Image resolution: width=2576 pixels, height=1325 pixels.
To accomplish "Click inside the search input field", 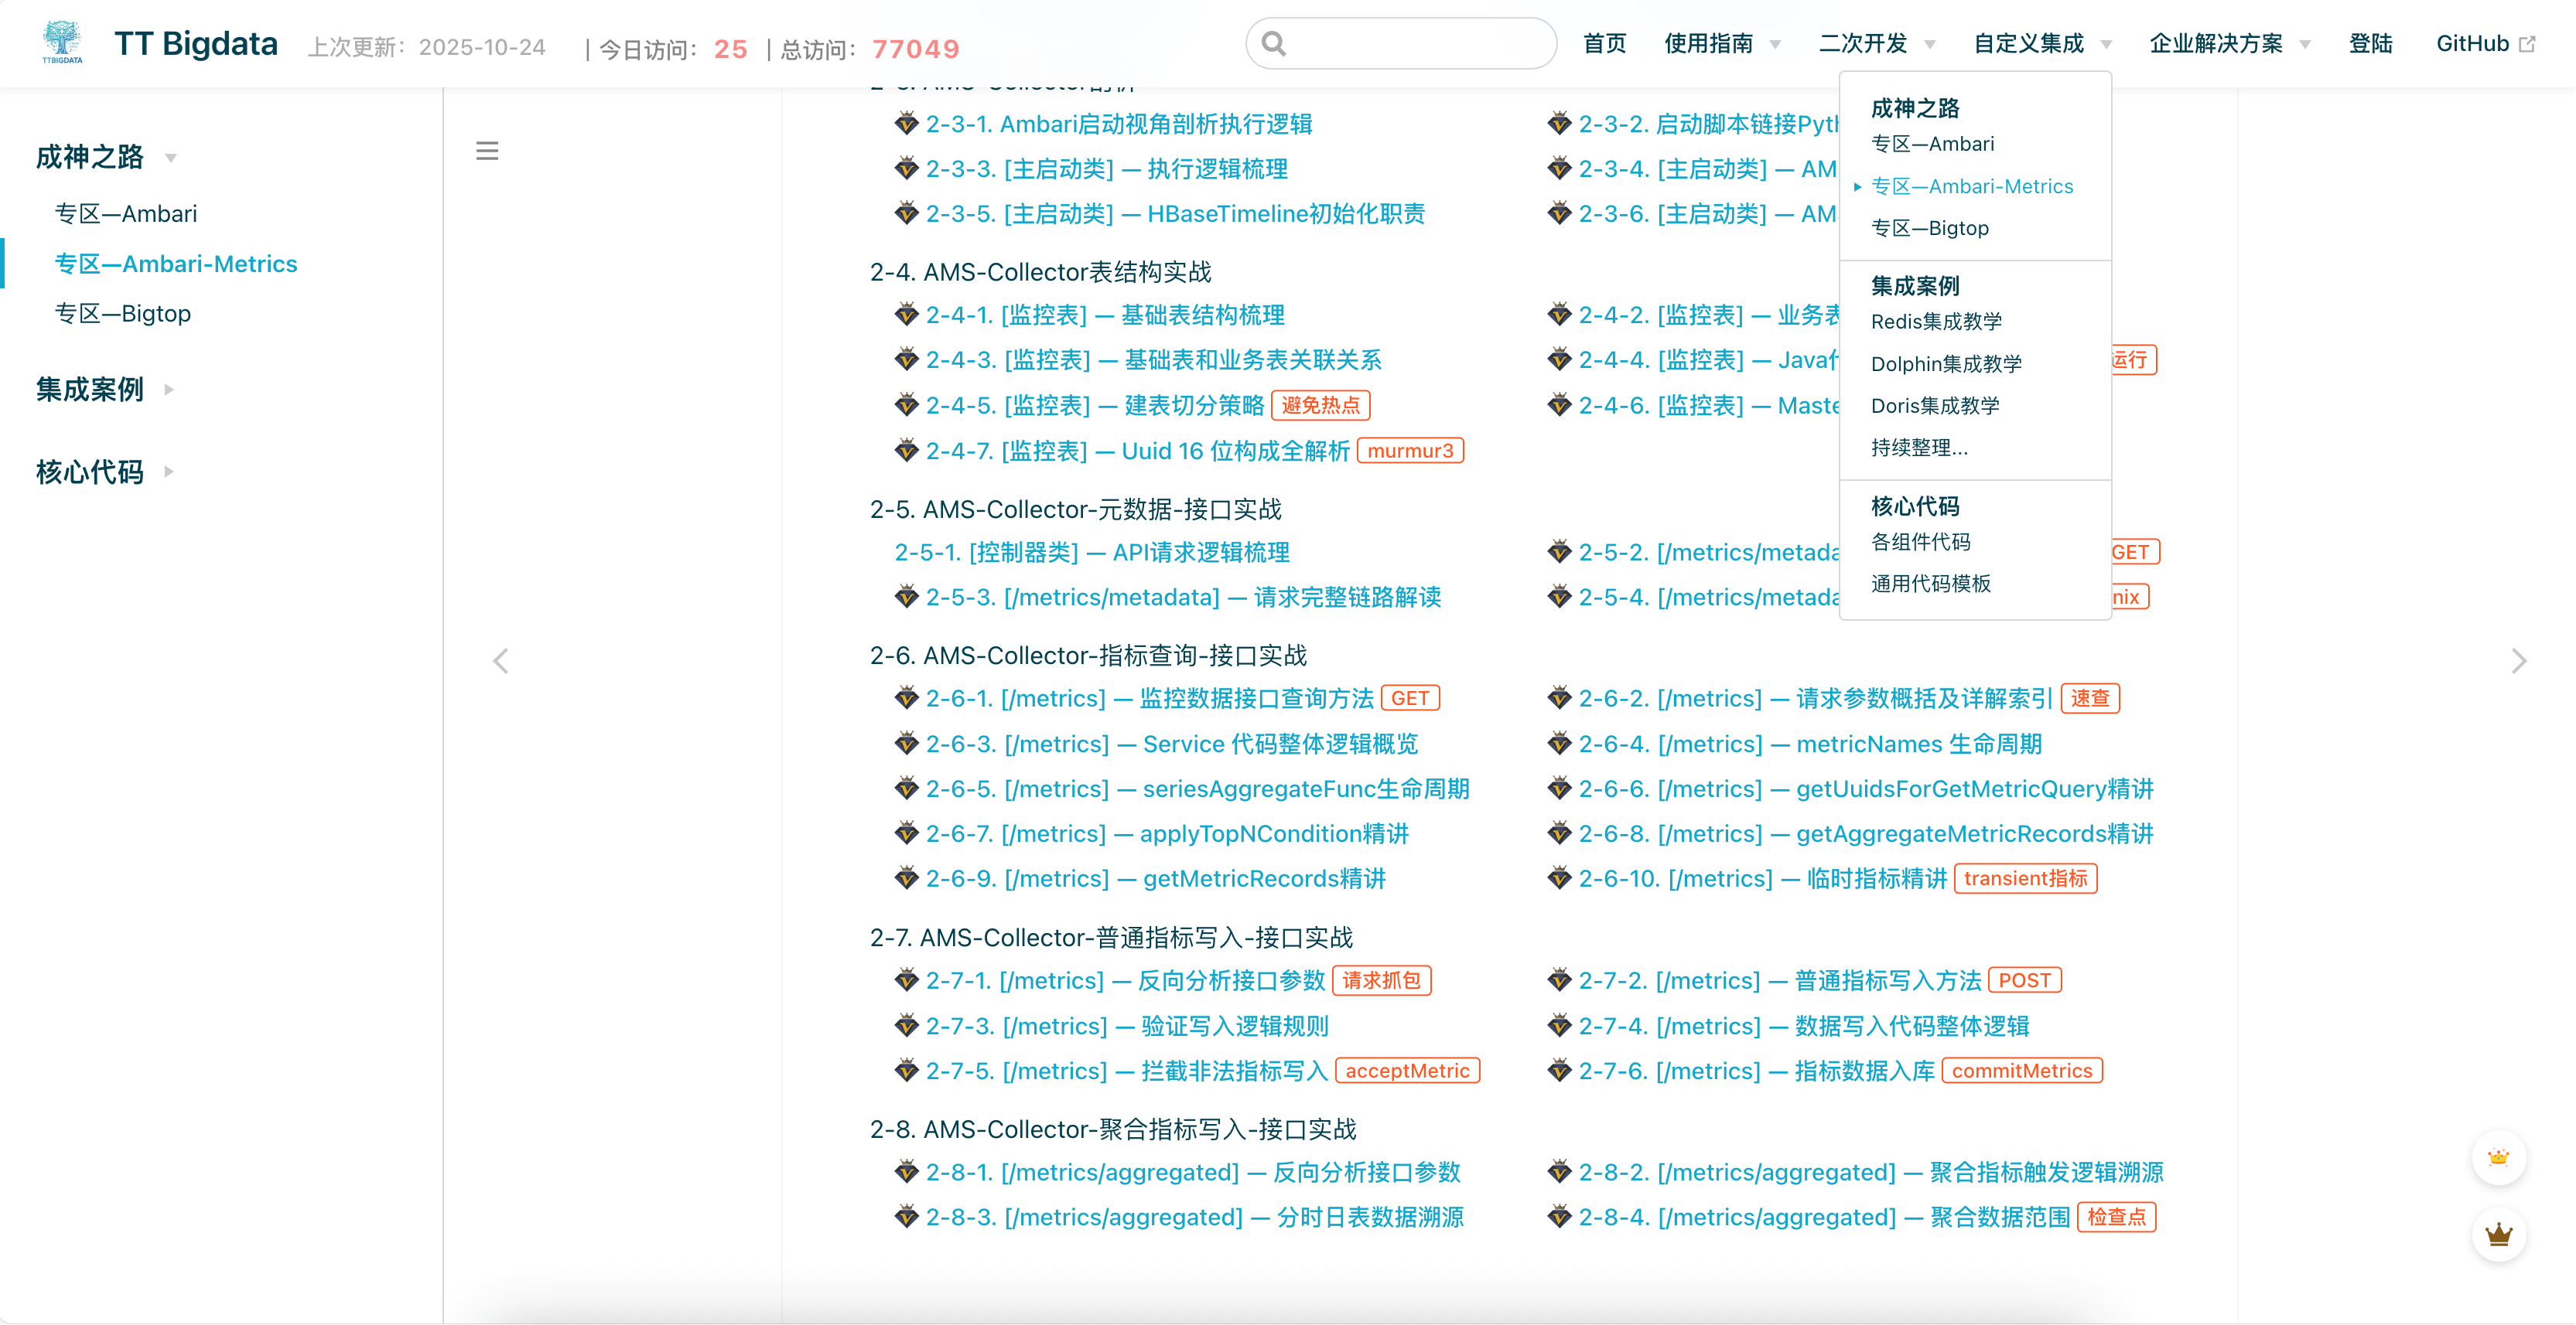I will pos(1400,43).
